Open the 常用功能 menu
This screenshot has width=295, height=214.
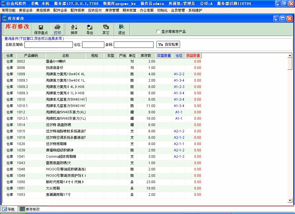(x=9, y=10)
